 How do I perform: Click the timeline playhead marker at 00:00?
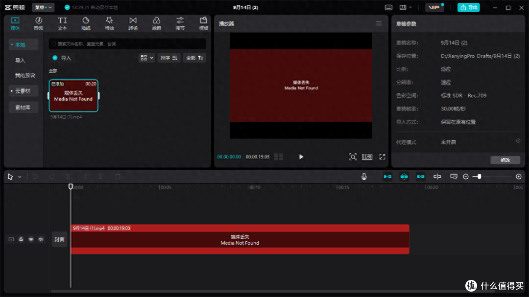point(71,186)
